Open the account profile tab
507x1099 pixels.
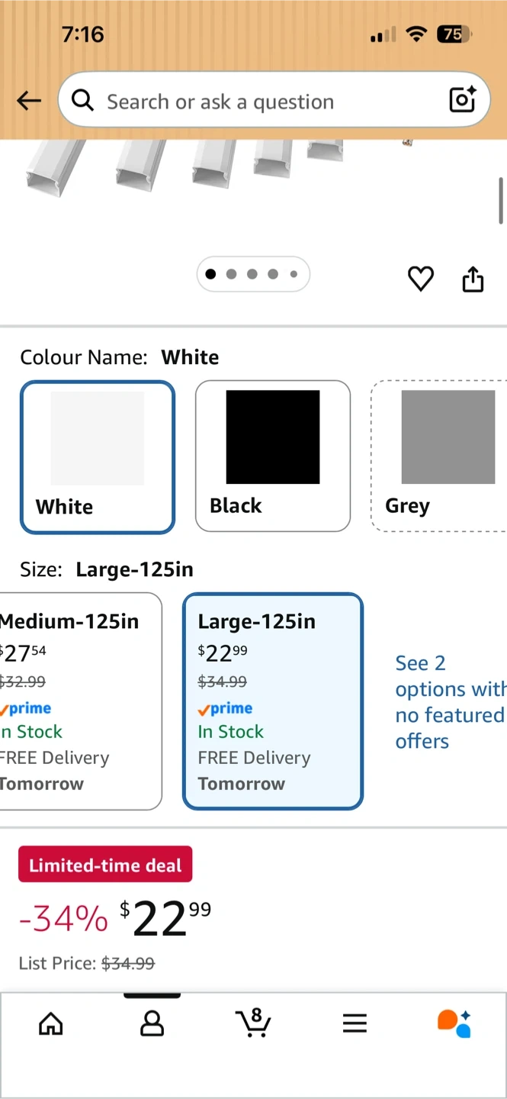coord(152,1023)
